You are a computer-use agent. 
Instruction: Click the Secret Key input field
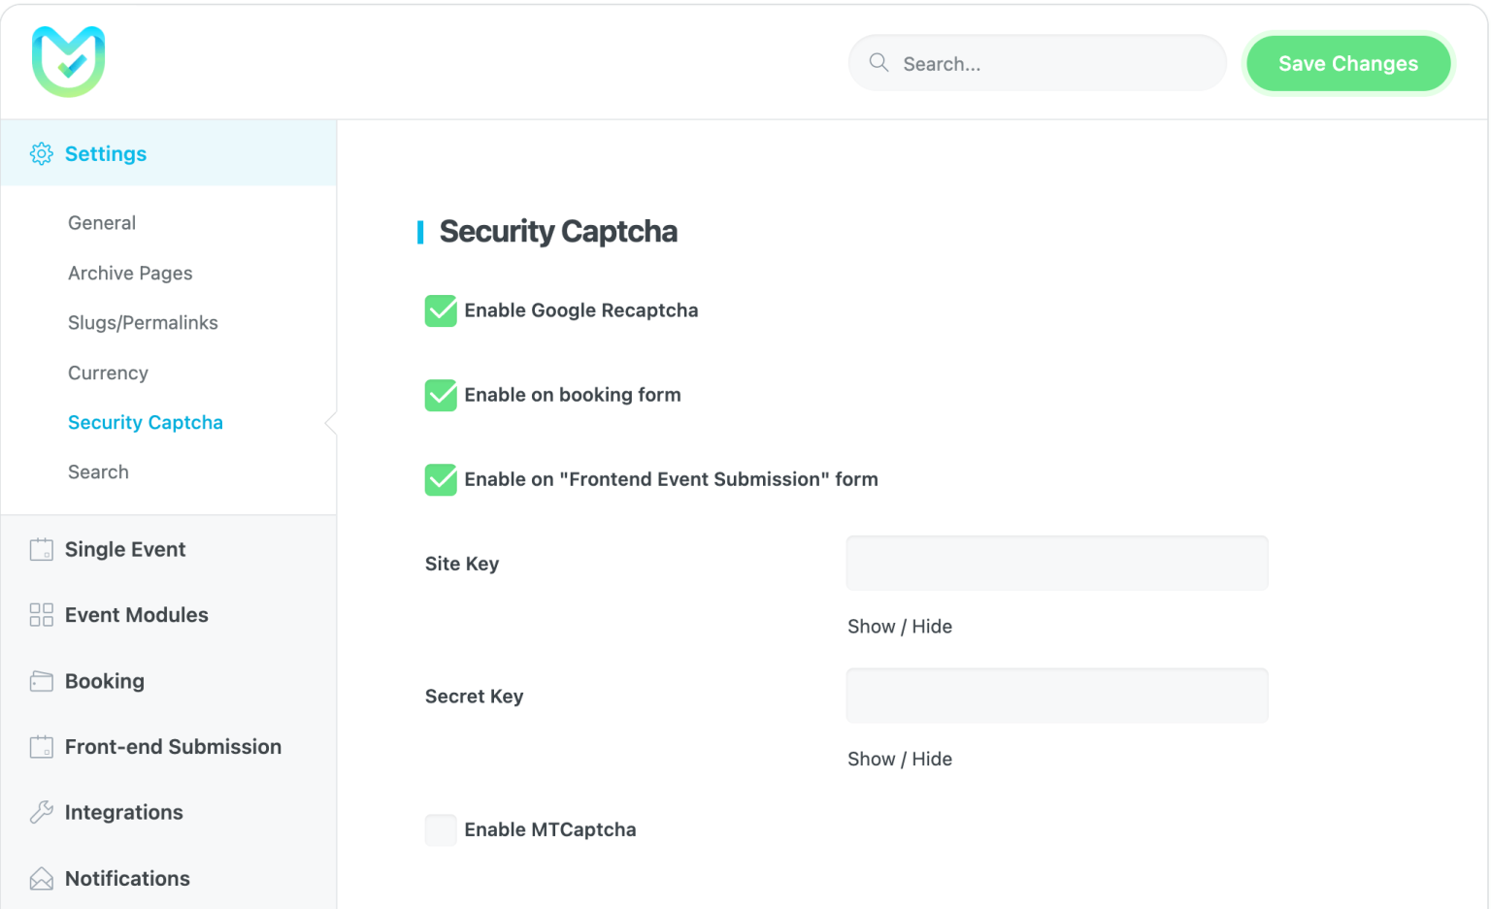(x=1056, y=696)
